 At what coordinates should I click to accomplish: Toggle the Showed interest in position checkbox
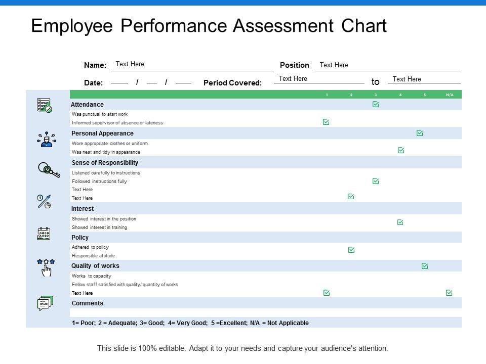pos(400,222)
